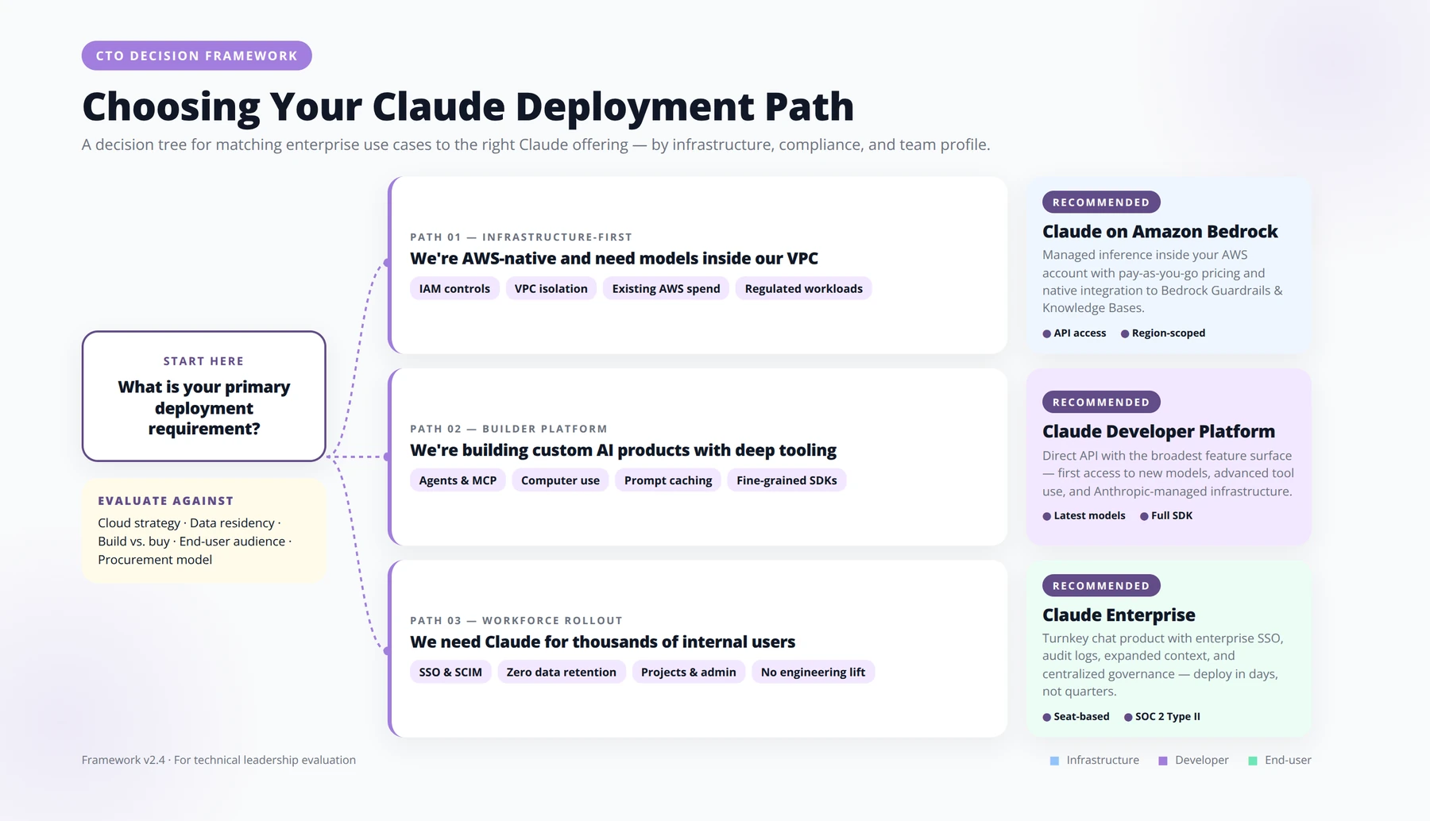Click the Agents & MCP chip
Image resolution: width=1430 pixels, height=821 pixels.
tap(458, 480)
